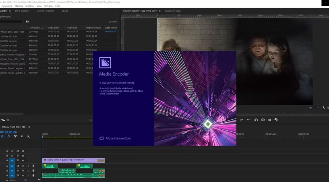
Task: Open the Graphics menu
Action: tap(30, 6)
